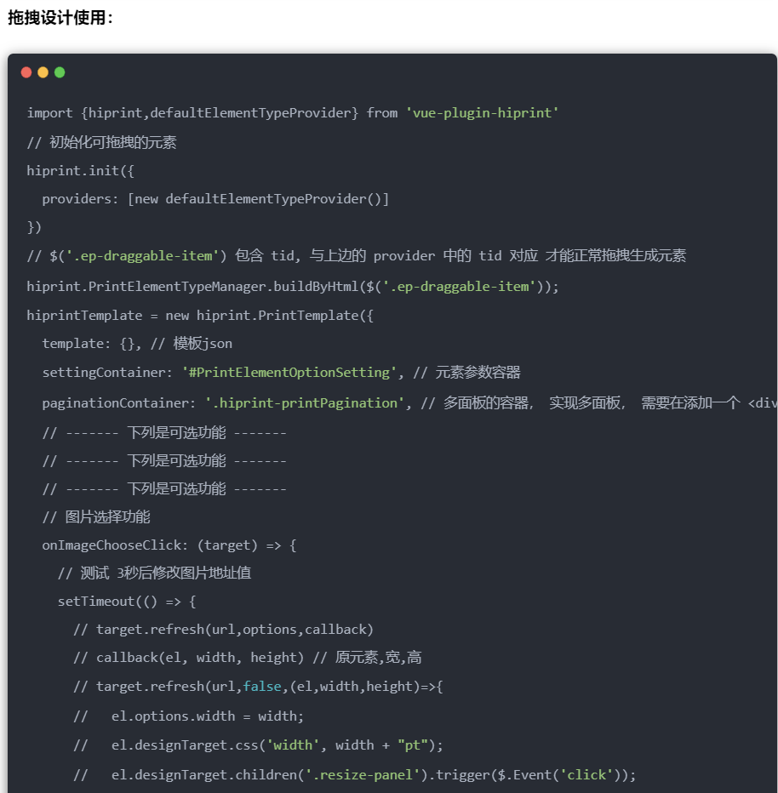Click the '#PrintElementOptionSetting' string
Image resolution: width=778 pixels, height=793 pixels.
tap(289, 373)
